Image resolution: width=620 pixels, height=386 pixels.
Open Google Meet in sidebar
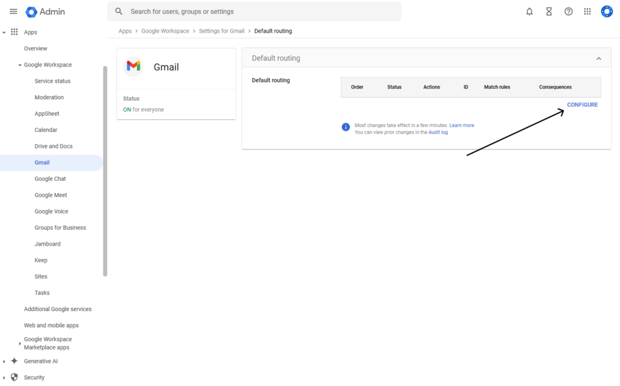[x=51, y=195]
